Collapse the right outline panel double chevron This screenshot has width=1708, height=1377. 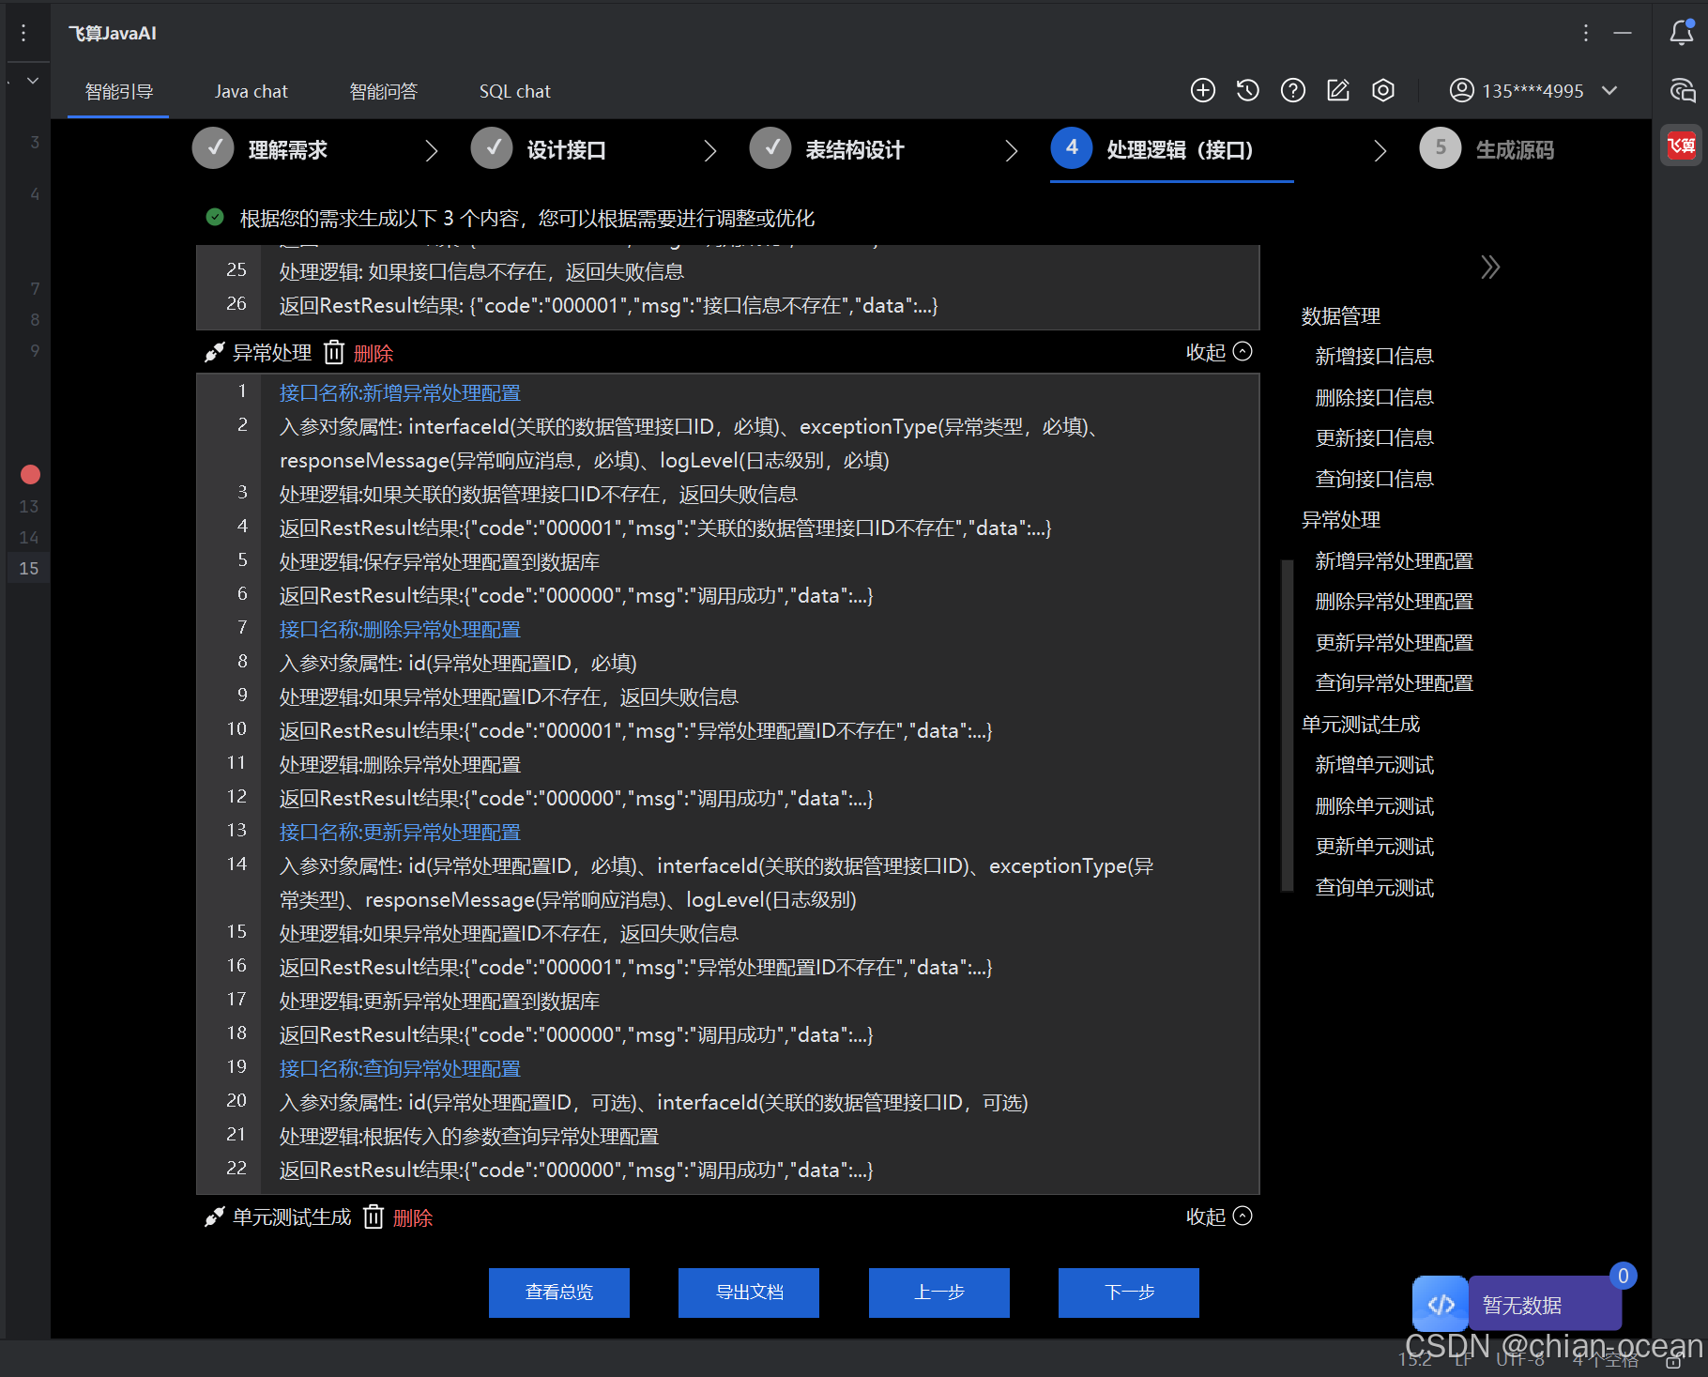(x=1489, y=268)
